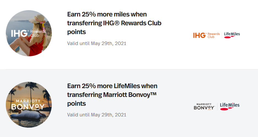Screen dimensions: 258x137
Task: Click the orange IHG Rewards Club logo
Action: (x=207, y=35)
